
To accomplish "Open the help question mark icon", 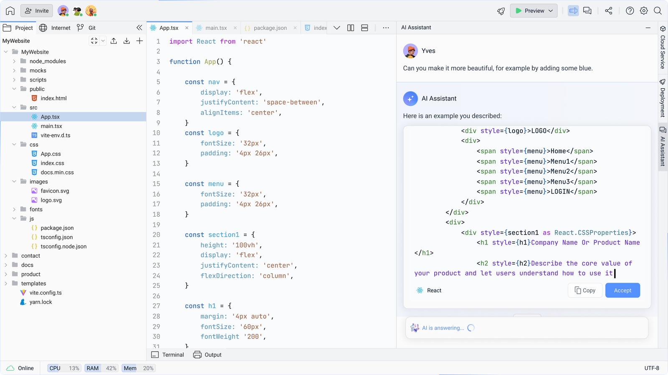I will tap(630, 11).
